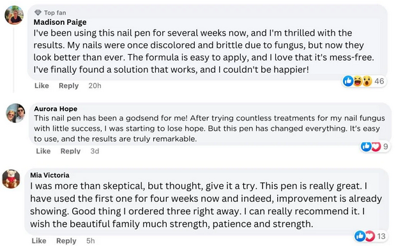Open the Madison Paige name link
396x246 pixels.
60,22
